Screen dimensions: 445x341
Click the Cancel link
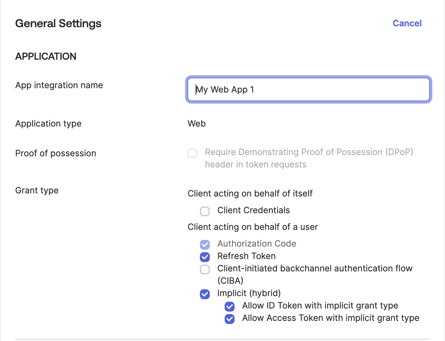click(x=407, y=23)
